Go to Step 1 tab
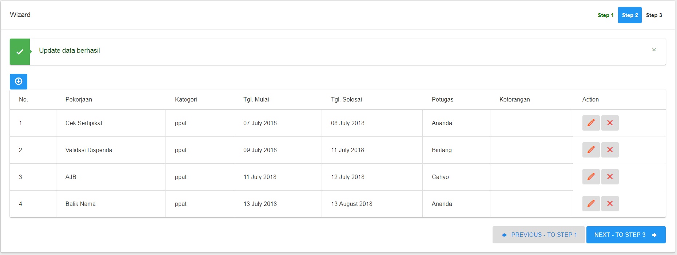The width and height of the screenshot is (677, 255). [606, 15]
